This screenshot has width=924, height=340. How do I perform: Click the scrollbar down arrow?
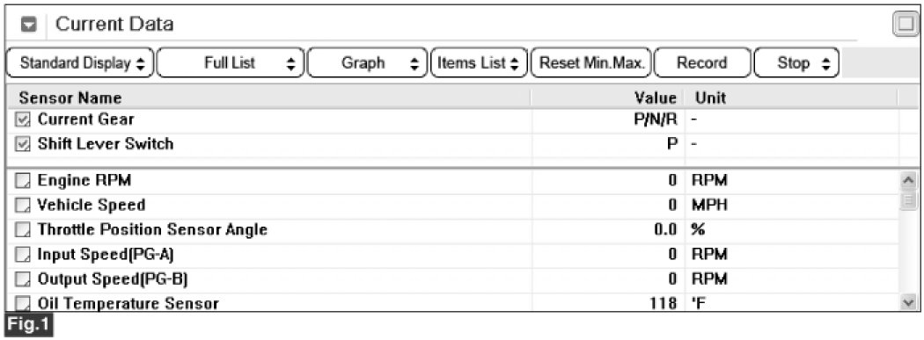[909, 302]
